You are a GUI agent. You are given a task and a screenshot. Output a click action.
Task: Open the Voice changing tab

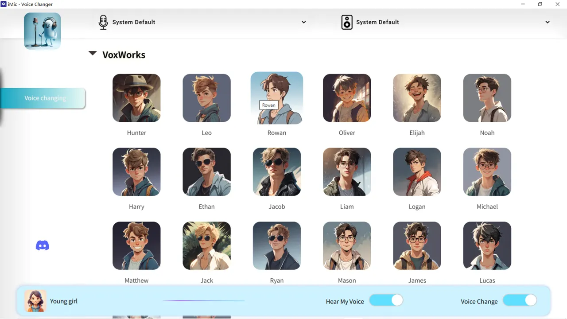[x=43, y=98]
